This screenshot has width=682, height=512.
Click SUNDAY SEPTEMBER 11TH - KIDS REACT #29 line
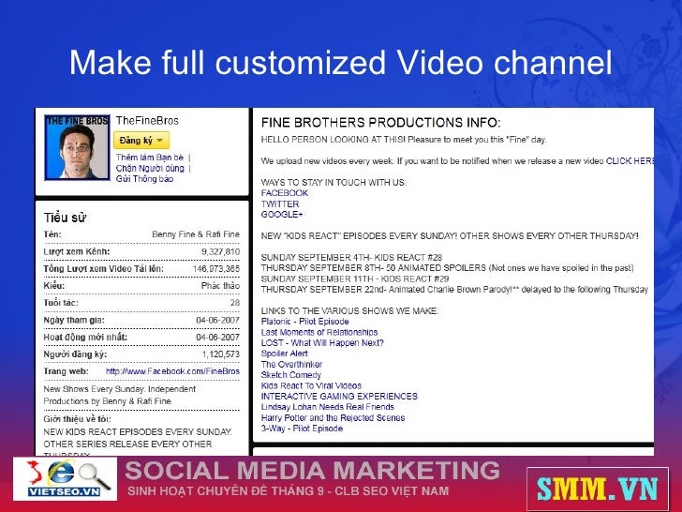(355, 279)
